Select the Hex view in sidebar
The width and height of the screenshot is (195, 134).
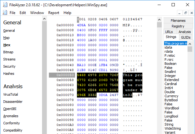[x=7, y=45]
